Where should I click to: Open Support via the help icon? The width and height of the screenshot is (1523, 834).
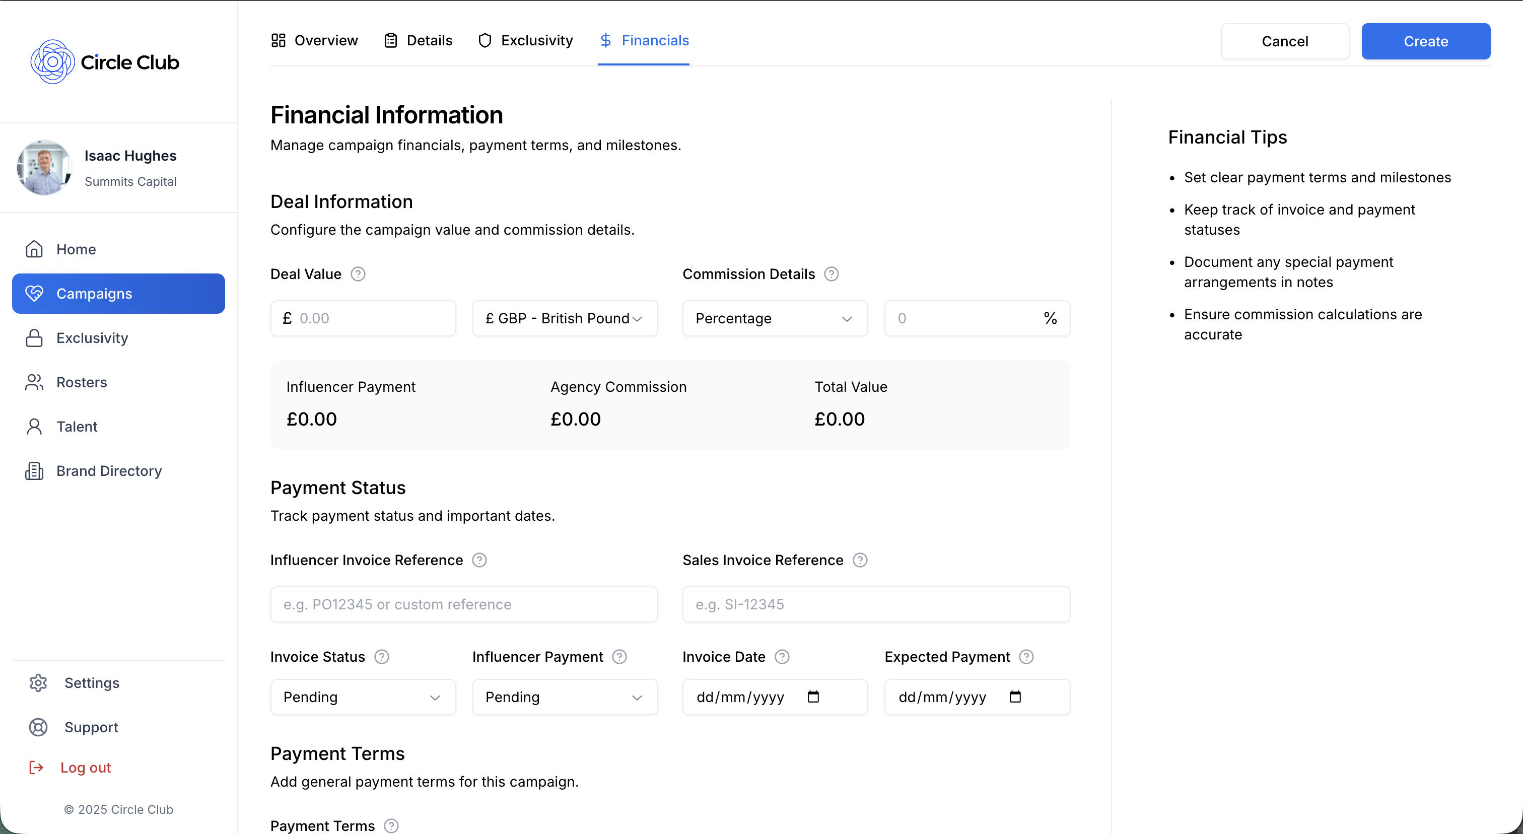pos(38,727)
